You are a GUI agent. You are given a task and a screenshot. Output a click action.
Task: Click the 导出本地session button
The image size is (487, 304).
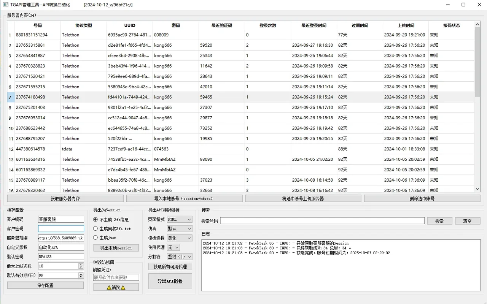116,248
